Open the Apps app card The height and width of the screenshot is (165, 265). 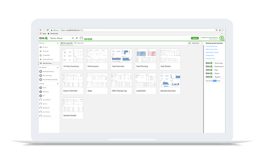(x=97, y=83)
